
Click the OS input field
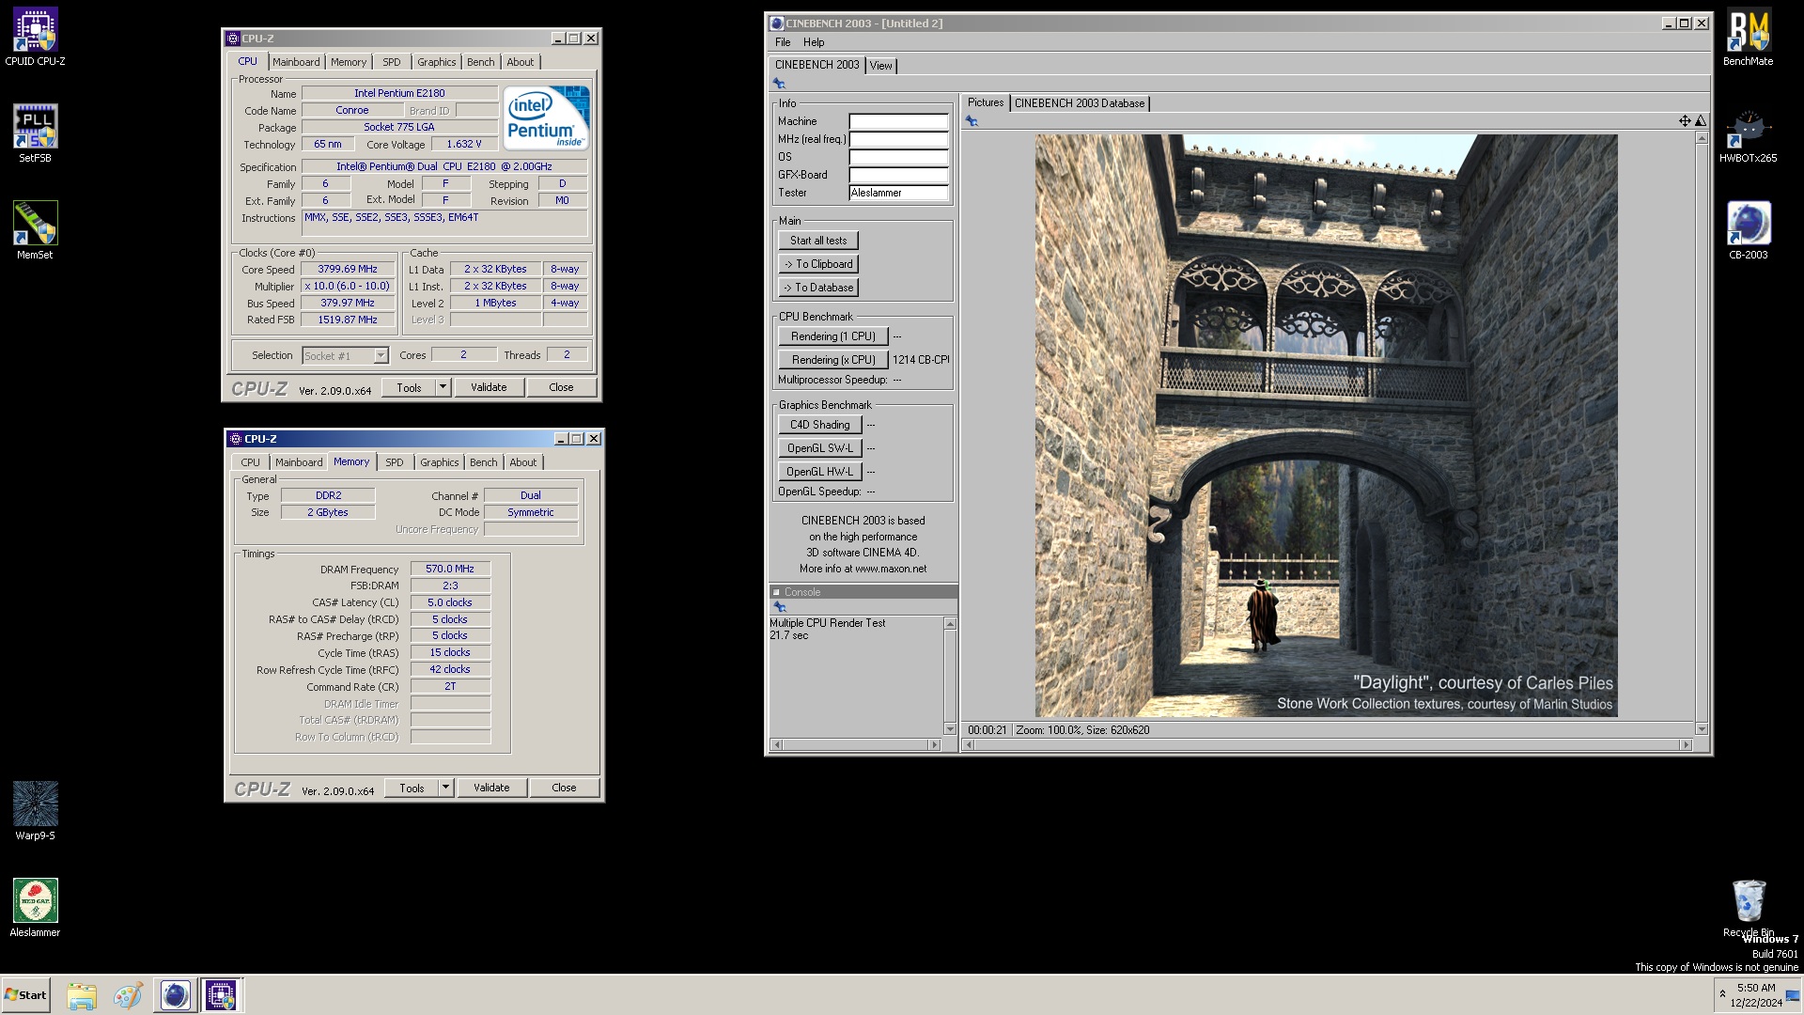click(x=899, y=157)
